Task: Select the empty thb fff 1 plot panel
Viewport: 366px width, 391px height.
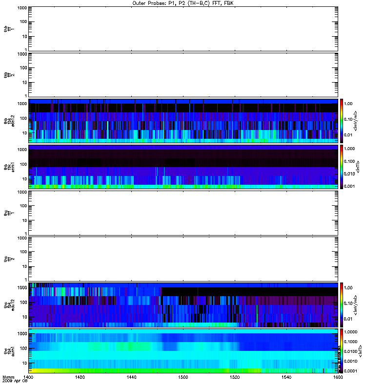Action: [183, 29]
